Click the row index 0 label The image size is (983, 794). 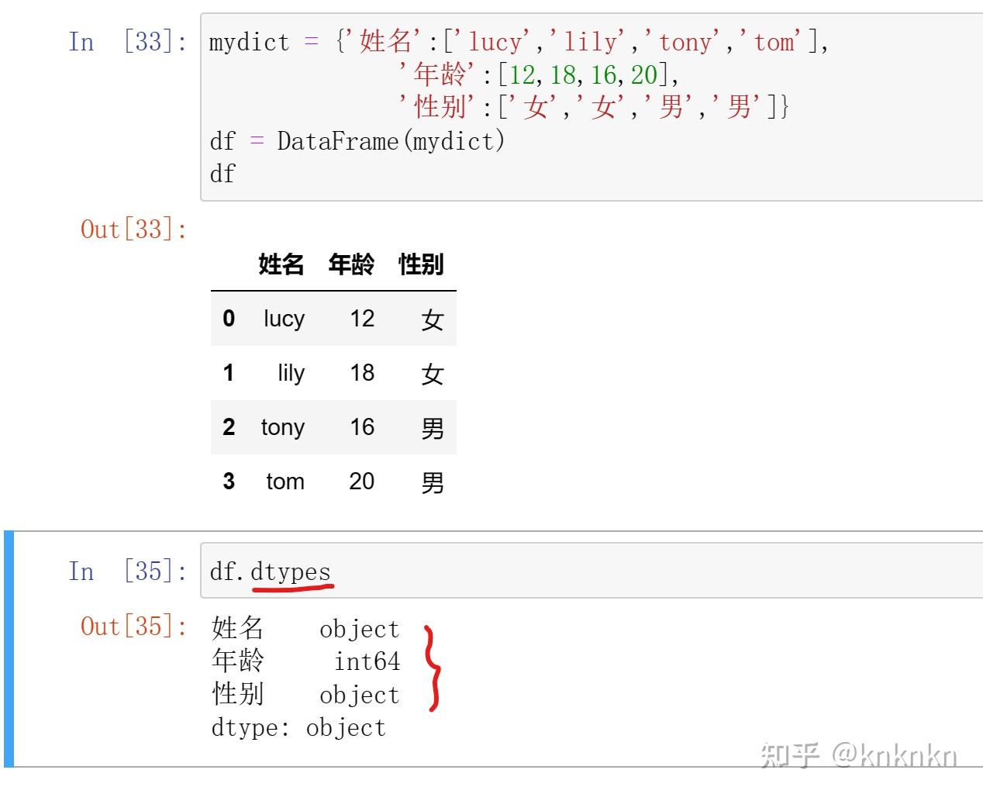pyautogui.click(x=229, y=319)
